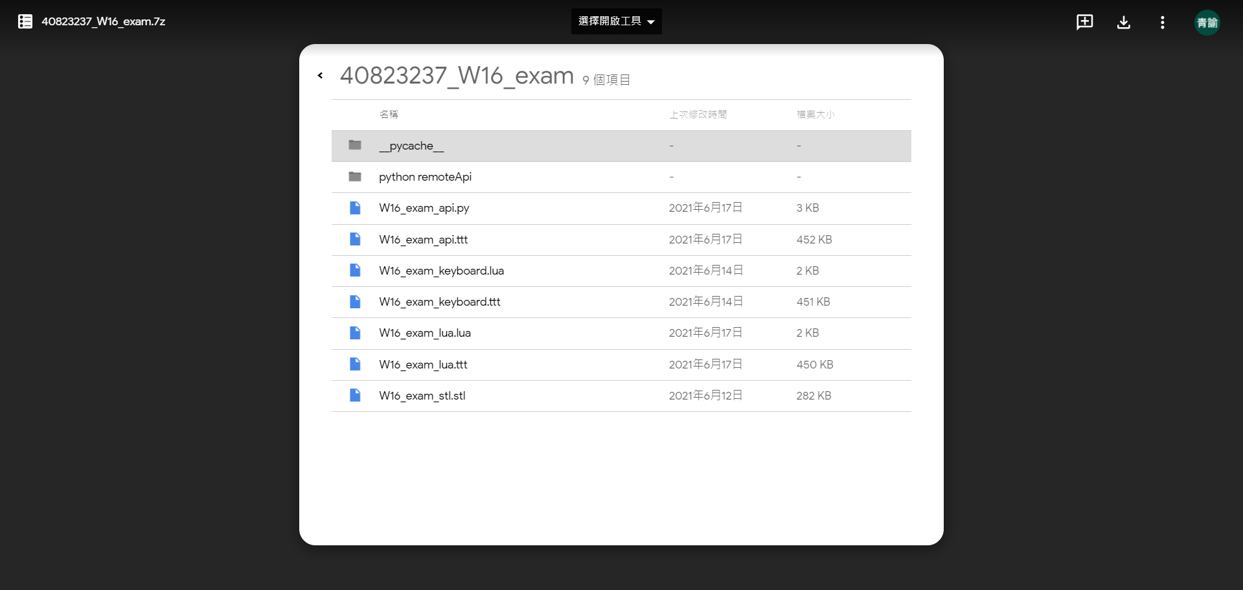Click the W16_exam_lua.ttt file icon
Screen dimensions: 1243x590
[x=355, y=364]
